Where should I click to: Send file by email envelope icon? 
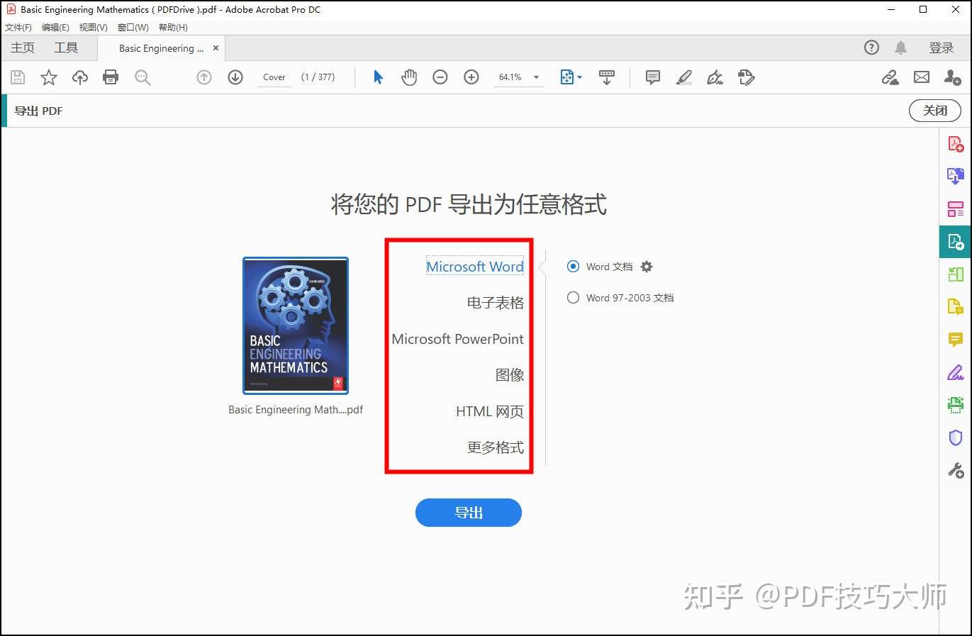click(x=922, y=77)
